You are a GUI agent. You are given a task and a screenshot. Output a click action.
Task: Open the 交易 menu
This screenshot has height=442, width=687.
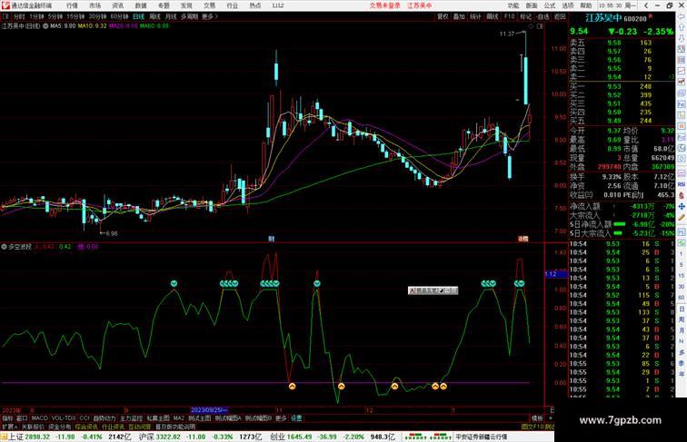click(209, 5)
